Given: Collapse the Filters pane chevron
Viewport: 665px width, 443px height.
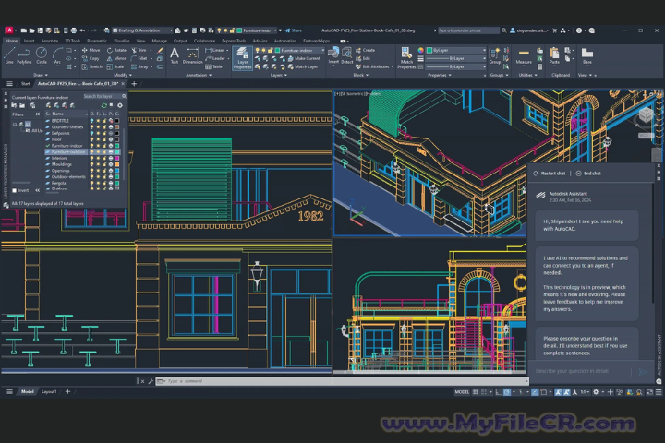Looking at the screenshot, I should (x=37, y=114).
